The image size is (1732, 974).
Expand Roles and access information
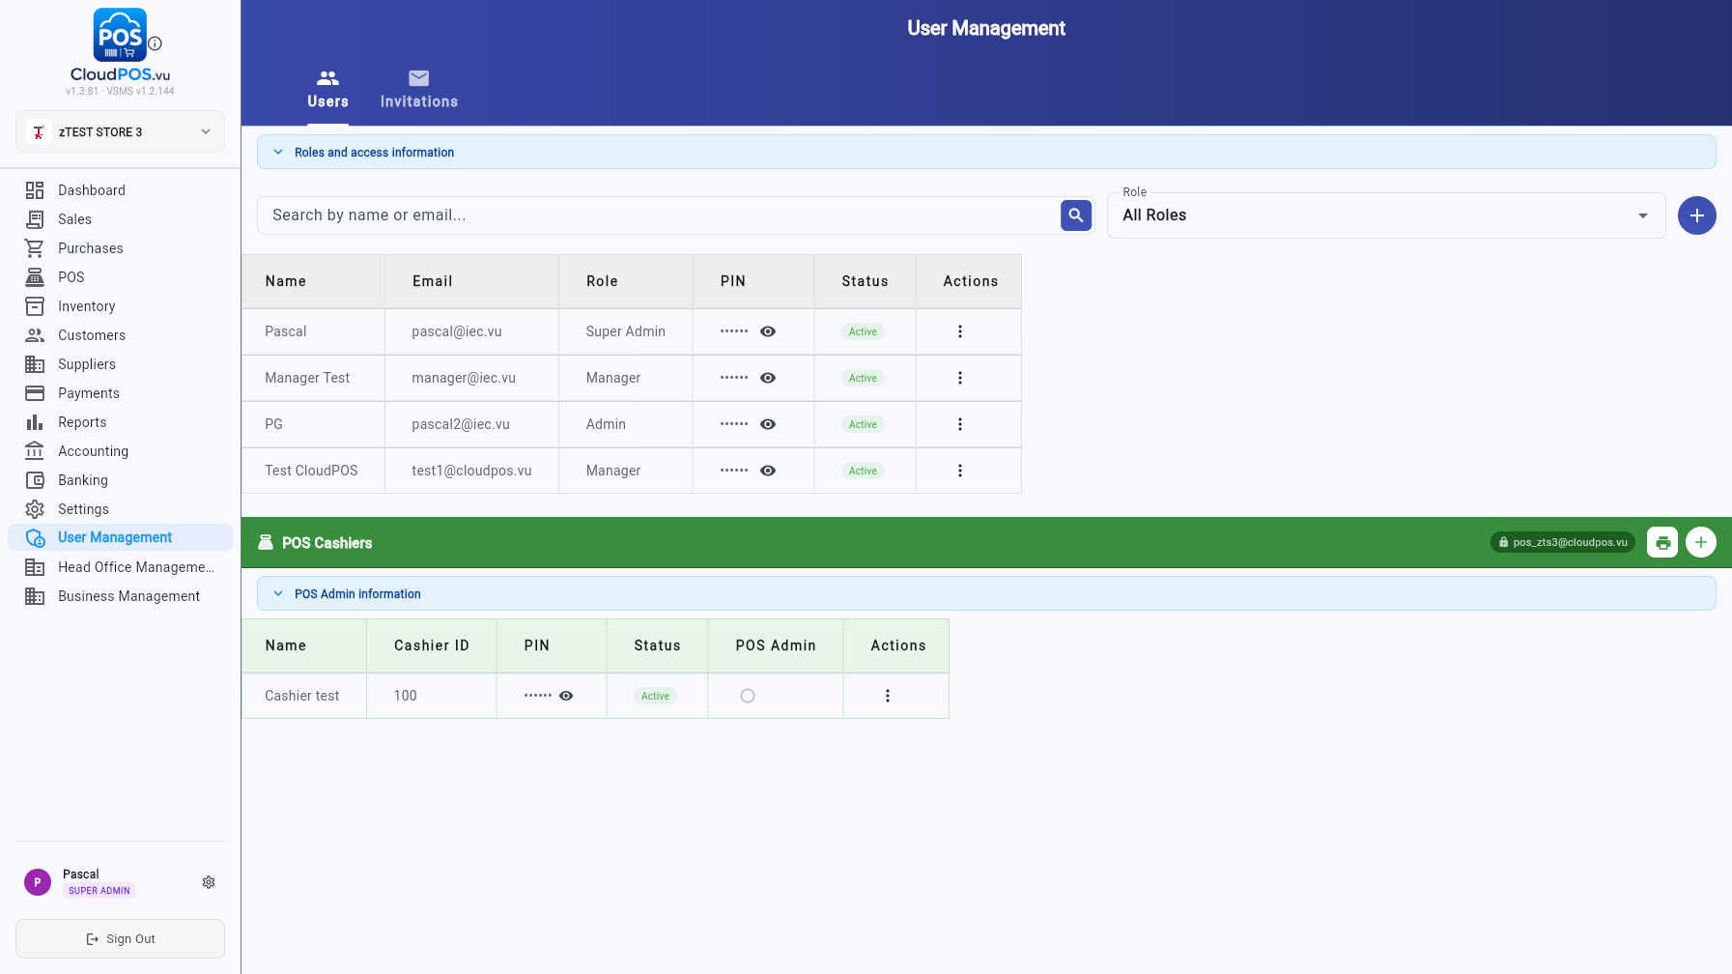coord(986,153)
